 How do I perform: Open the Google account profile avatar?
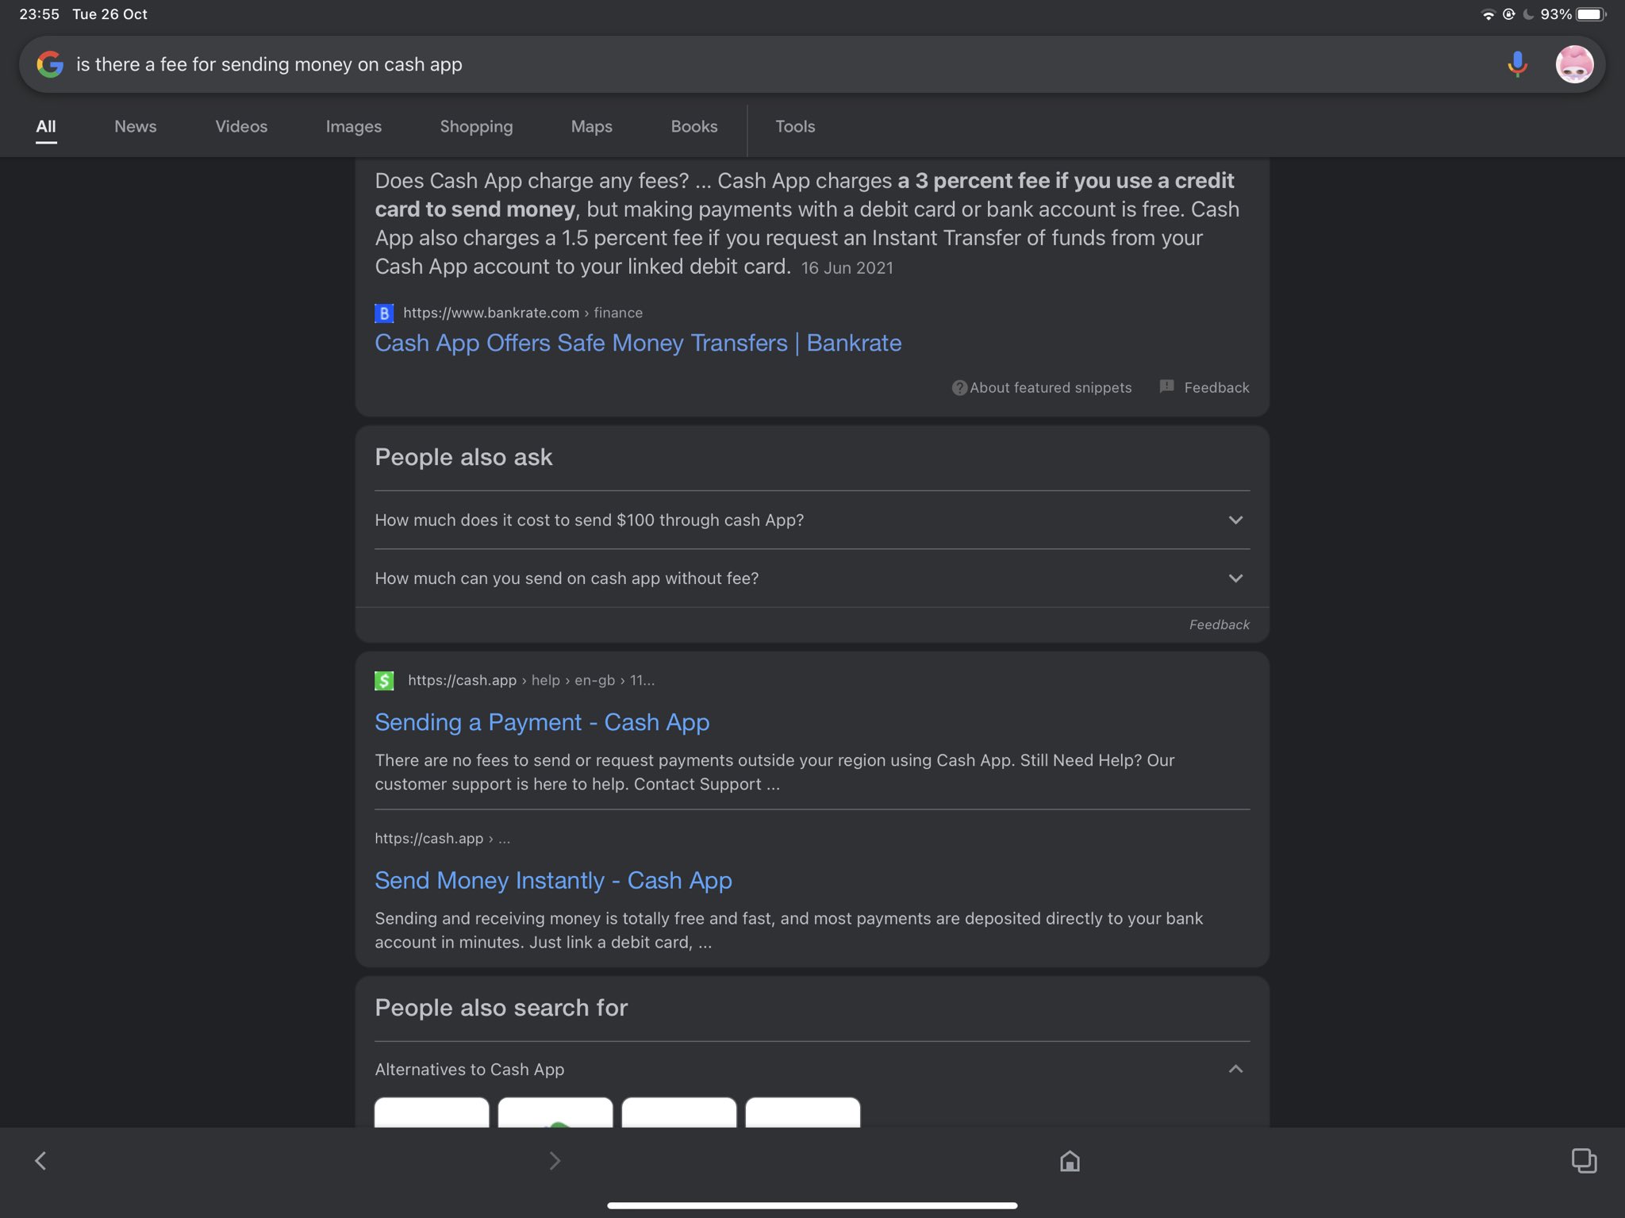click(x=1573, y=64)
